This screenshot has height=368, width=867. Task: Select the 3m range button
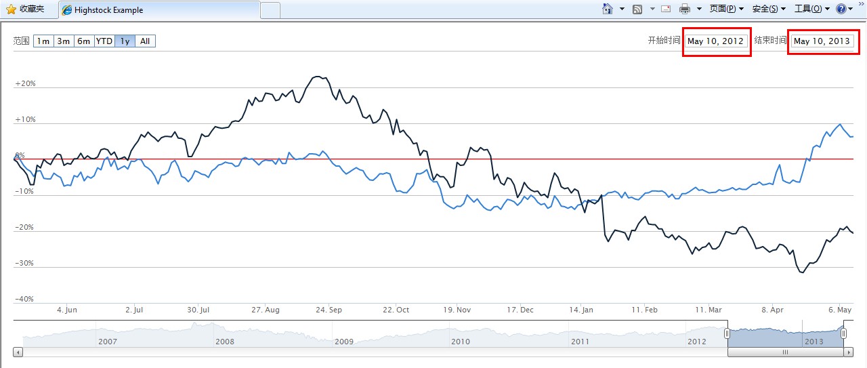[64, 41]
